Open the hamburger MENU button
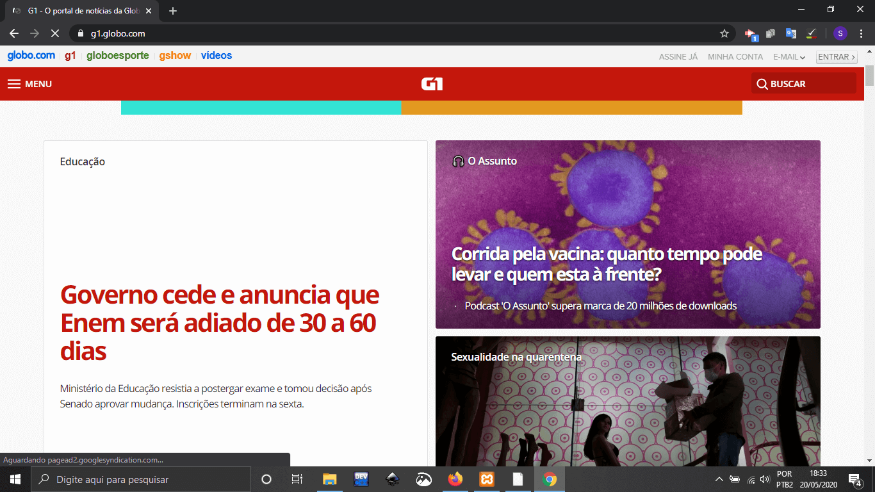Screen dimensions: 875x492 click(x=29, y=84)
